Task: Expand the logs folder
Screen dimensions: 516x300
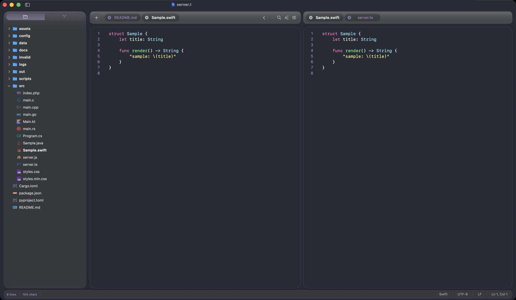Action: [x=9, y=64]
